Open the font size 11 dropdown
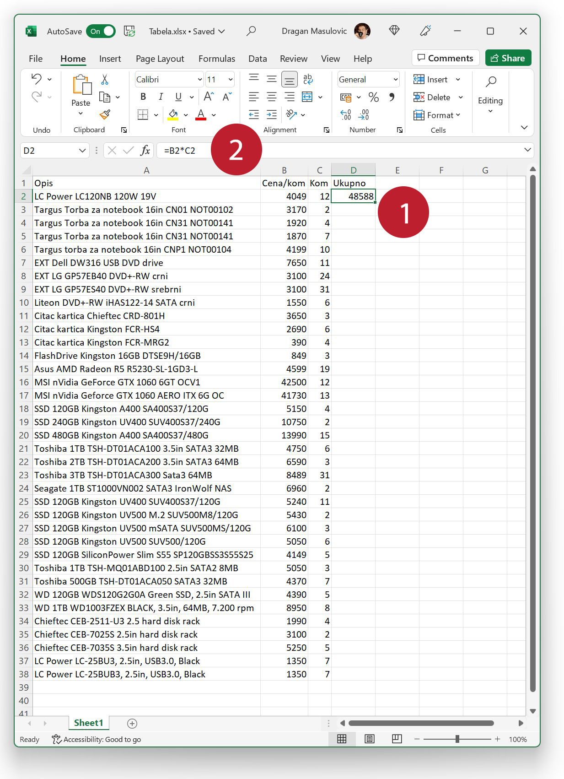The width and height of the screenshot is (564, 779). coord(231,80)
